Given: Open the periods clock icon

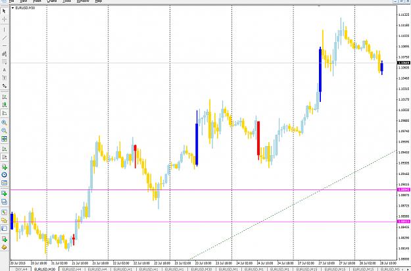Looking at the screenshot, I should pos(4,174).
